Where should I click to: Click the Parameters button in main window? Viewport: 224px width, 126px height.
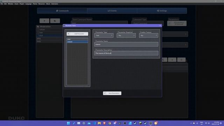coord(177,23)
